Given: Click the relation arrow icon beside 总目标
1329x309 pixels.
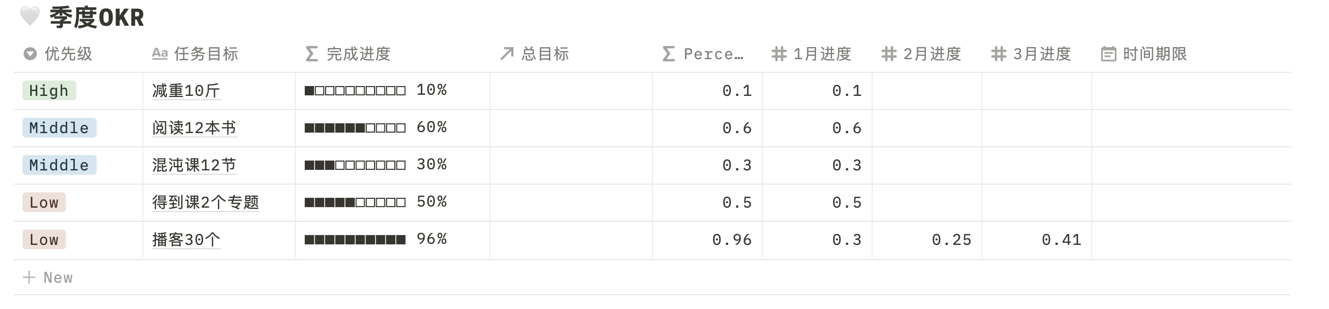Looking at the screenshot, I should 506,54.
